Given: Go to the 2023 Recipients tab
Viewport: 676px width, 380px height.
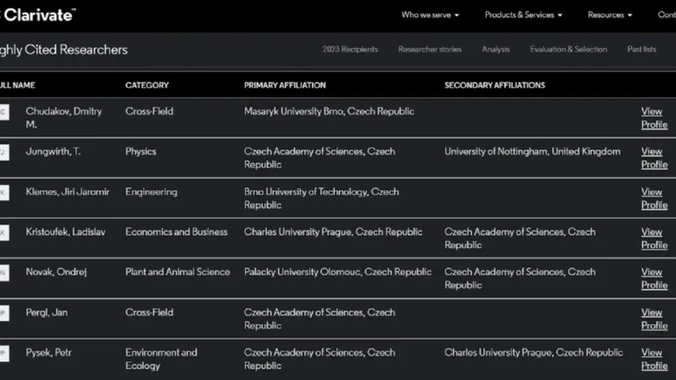Looking at the screenshot, I should coord(350,50).
